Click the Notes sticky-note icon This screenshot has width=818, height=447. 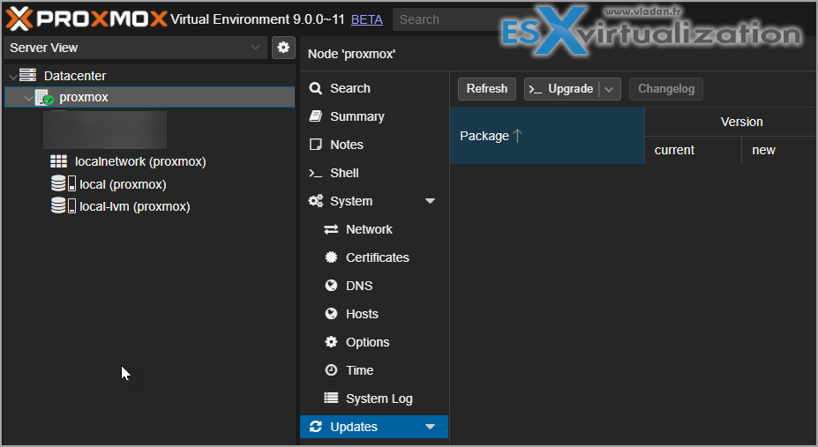tap(316, 145)
